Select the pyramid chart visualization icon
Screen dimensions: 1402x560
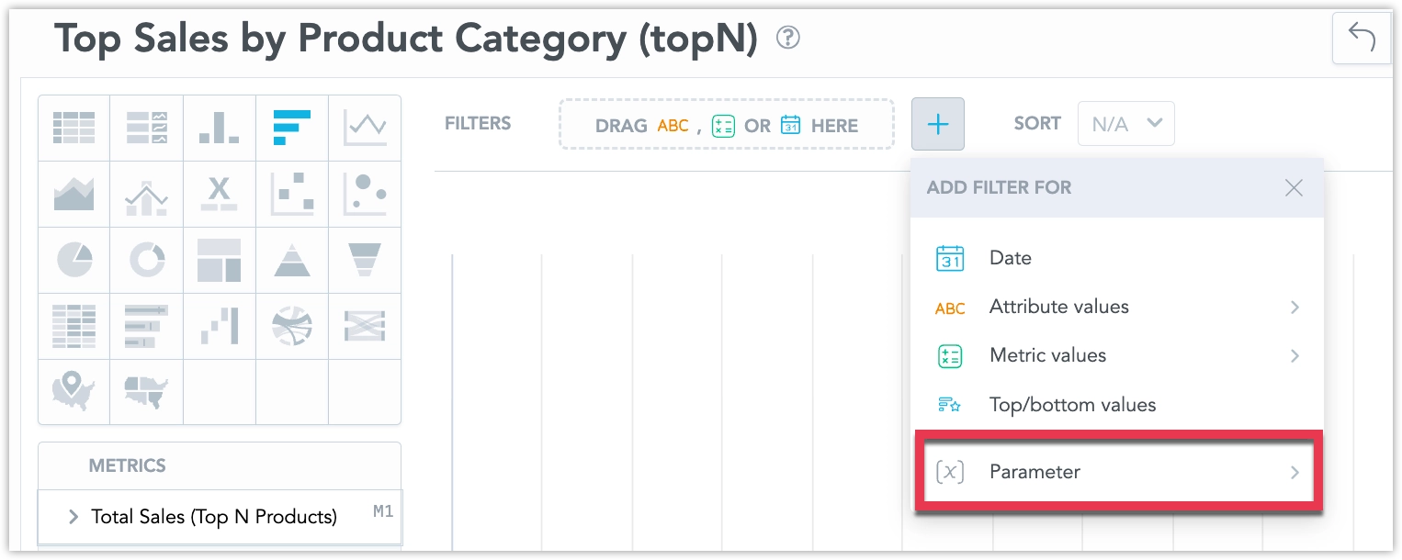tap(292, 261)
